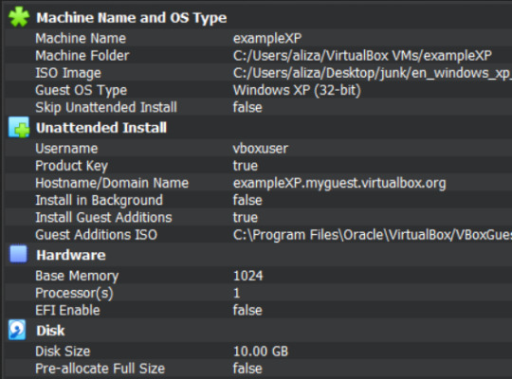Select the Windows XP (32-bit) guest type
The height and width of the screenshot is (379, 512).
(297, 90)
